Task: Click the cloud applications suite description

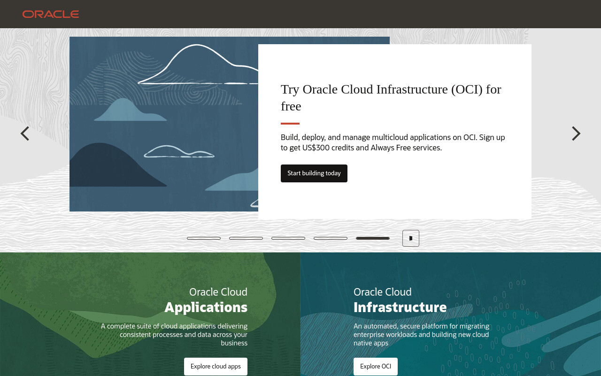Action: coord(174,334)
